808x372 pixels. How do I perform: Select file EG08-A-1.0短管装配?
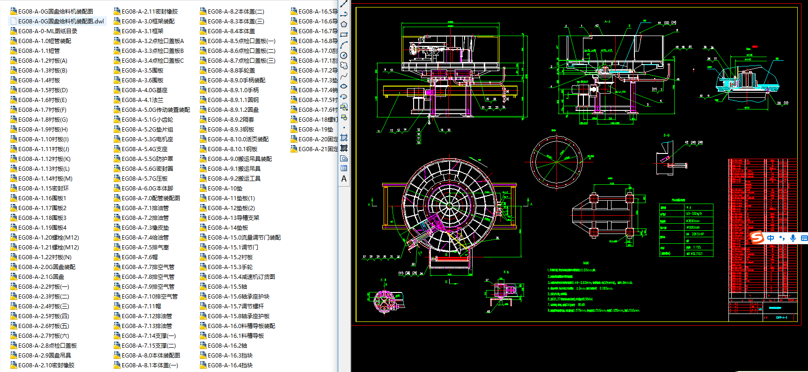pos(41,41)
